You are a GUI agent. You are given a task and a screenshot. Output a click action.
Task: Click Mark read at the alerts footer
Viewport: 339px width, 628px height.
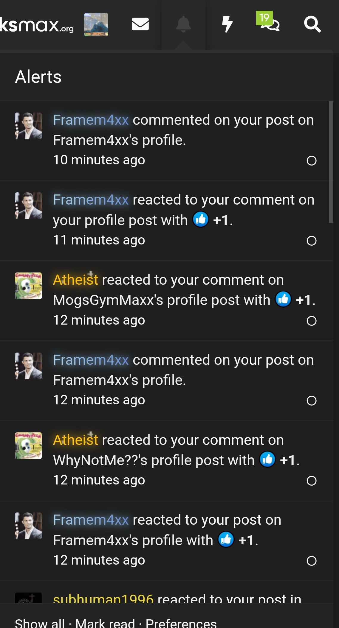105,623
